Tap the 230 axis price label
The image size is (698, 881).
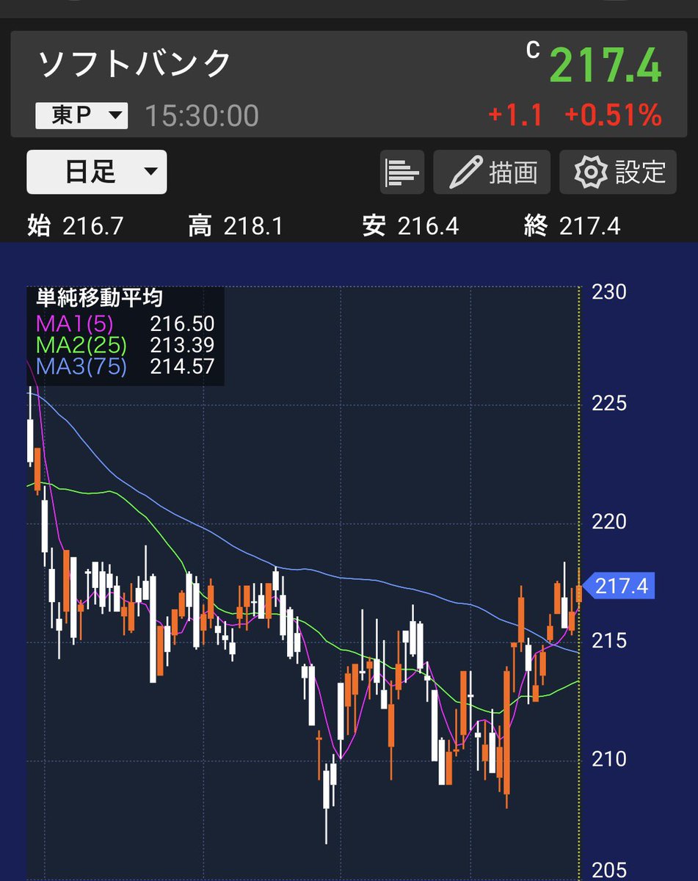609,292
